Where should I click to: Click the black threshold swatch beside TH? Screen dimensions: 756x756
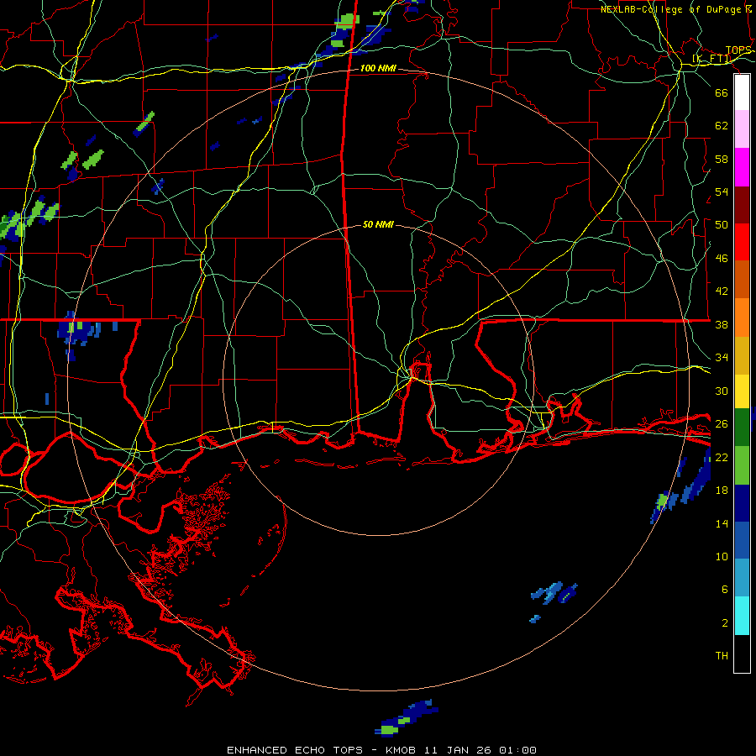point(742,654)
